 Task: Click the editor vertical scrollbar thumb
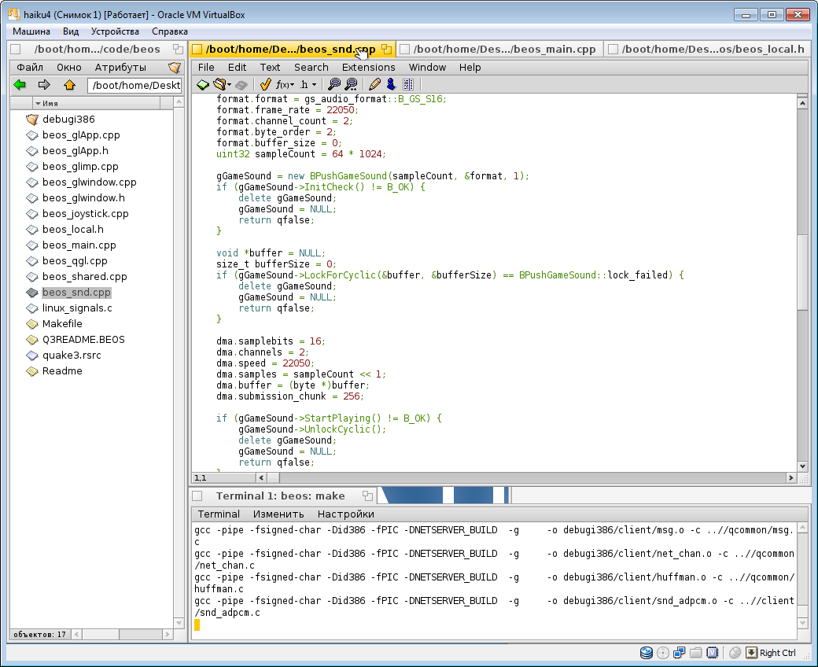pos(801,271)
